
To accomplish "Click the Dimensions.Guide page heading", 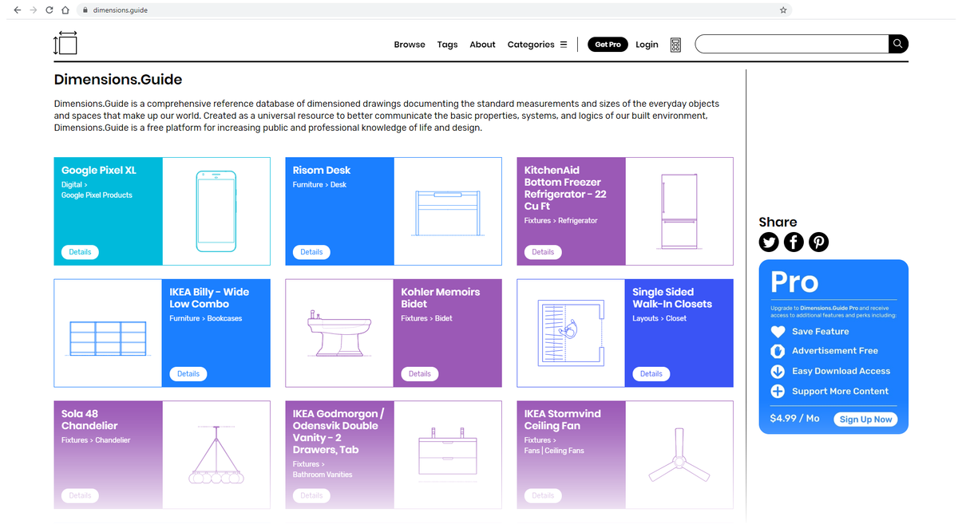I will (118, 80).
